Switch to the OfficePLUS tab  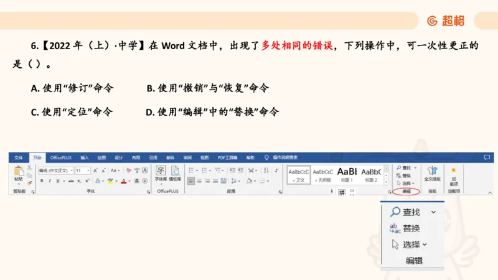[x=60, y=157]
